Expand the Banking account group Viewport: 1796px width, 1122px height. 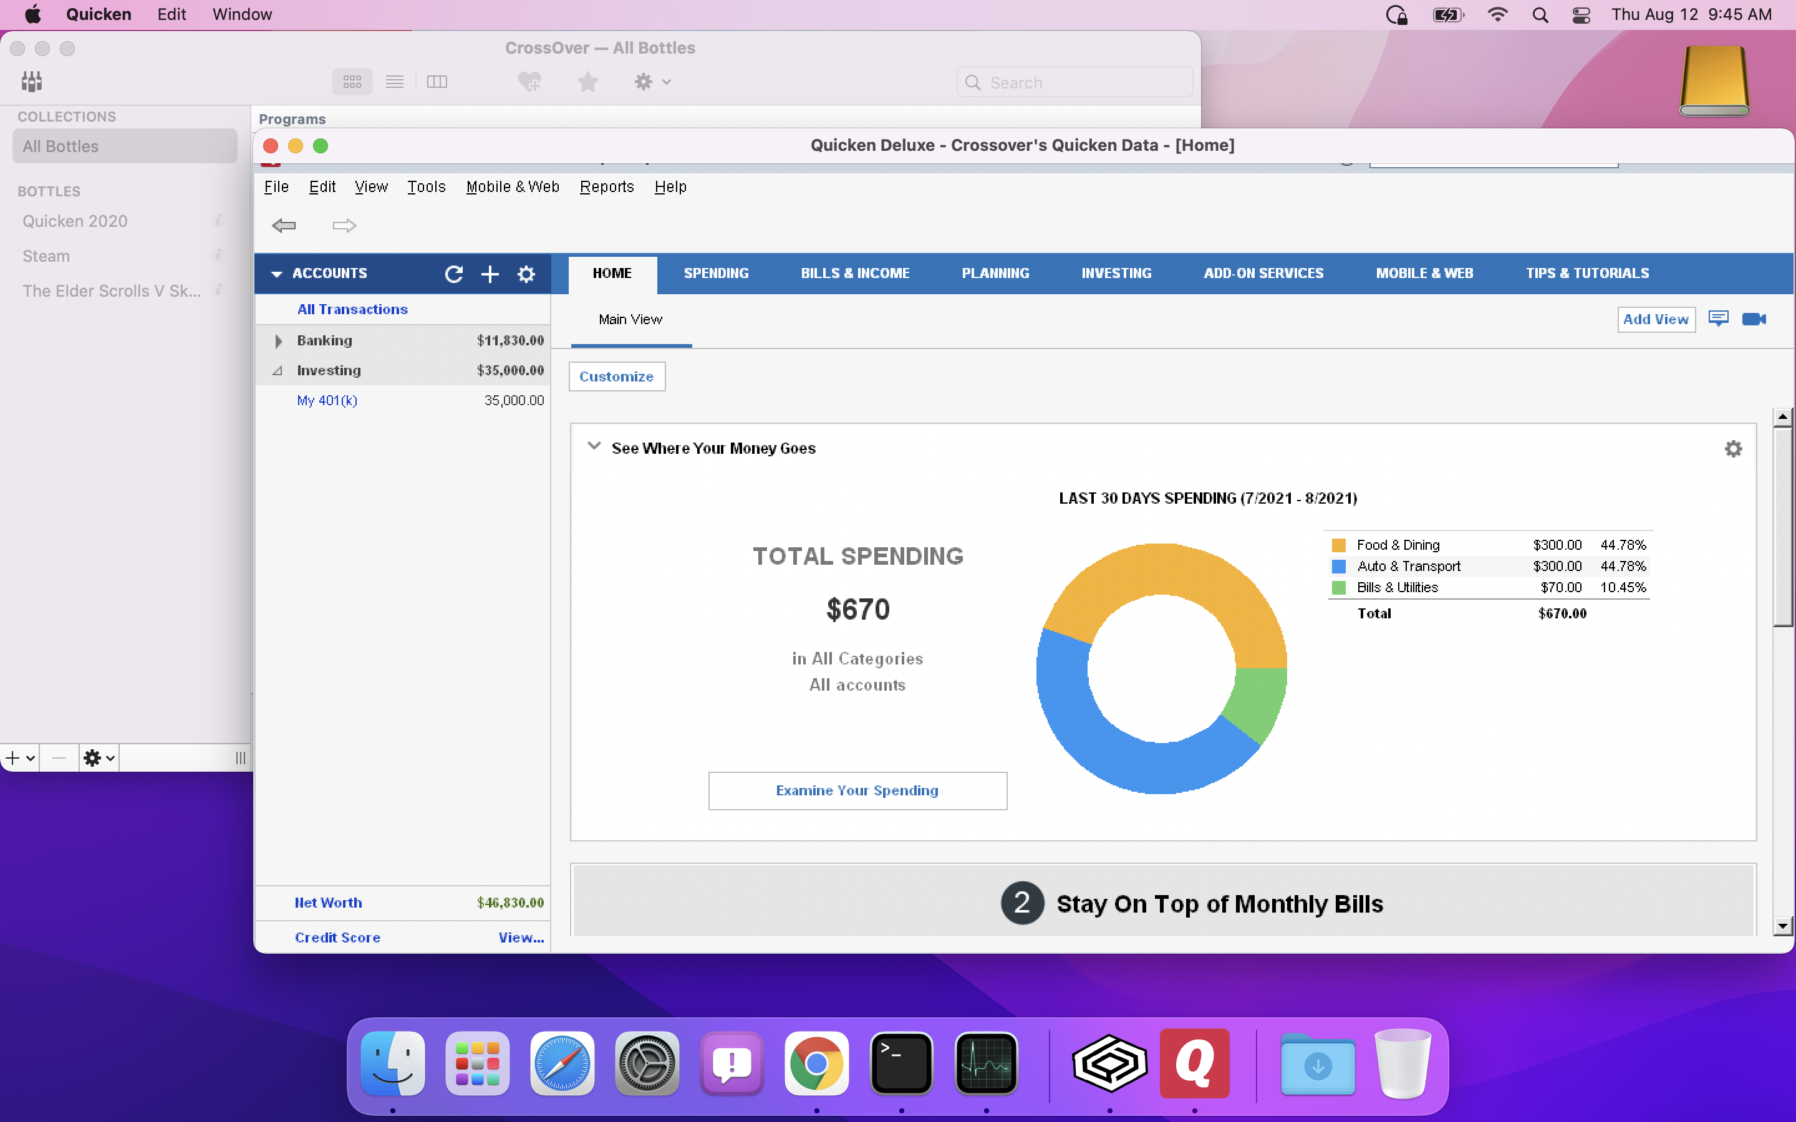pyautogui.click(x=278, y=340)
